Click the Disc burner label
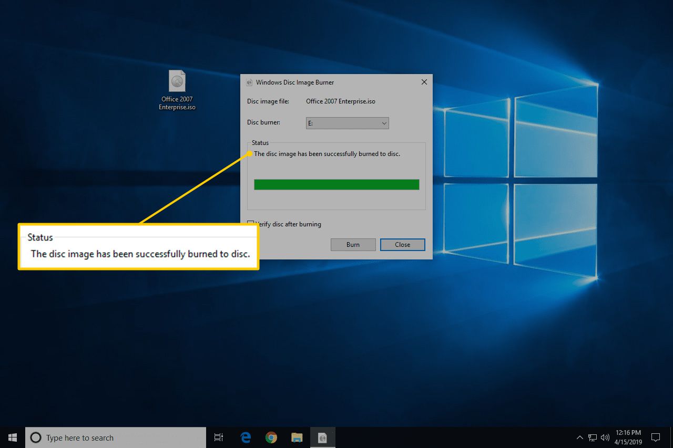The height and width of the screenshot is (448, 673). [x=264, y=122]
